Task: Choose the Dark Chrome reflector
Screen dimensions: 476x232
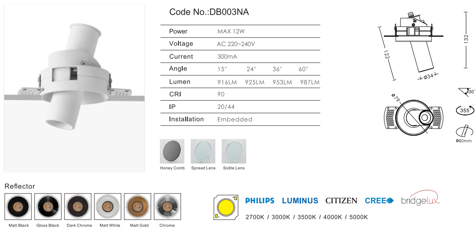Action: coord(78,207)
